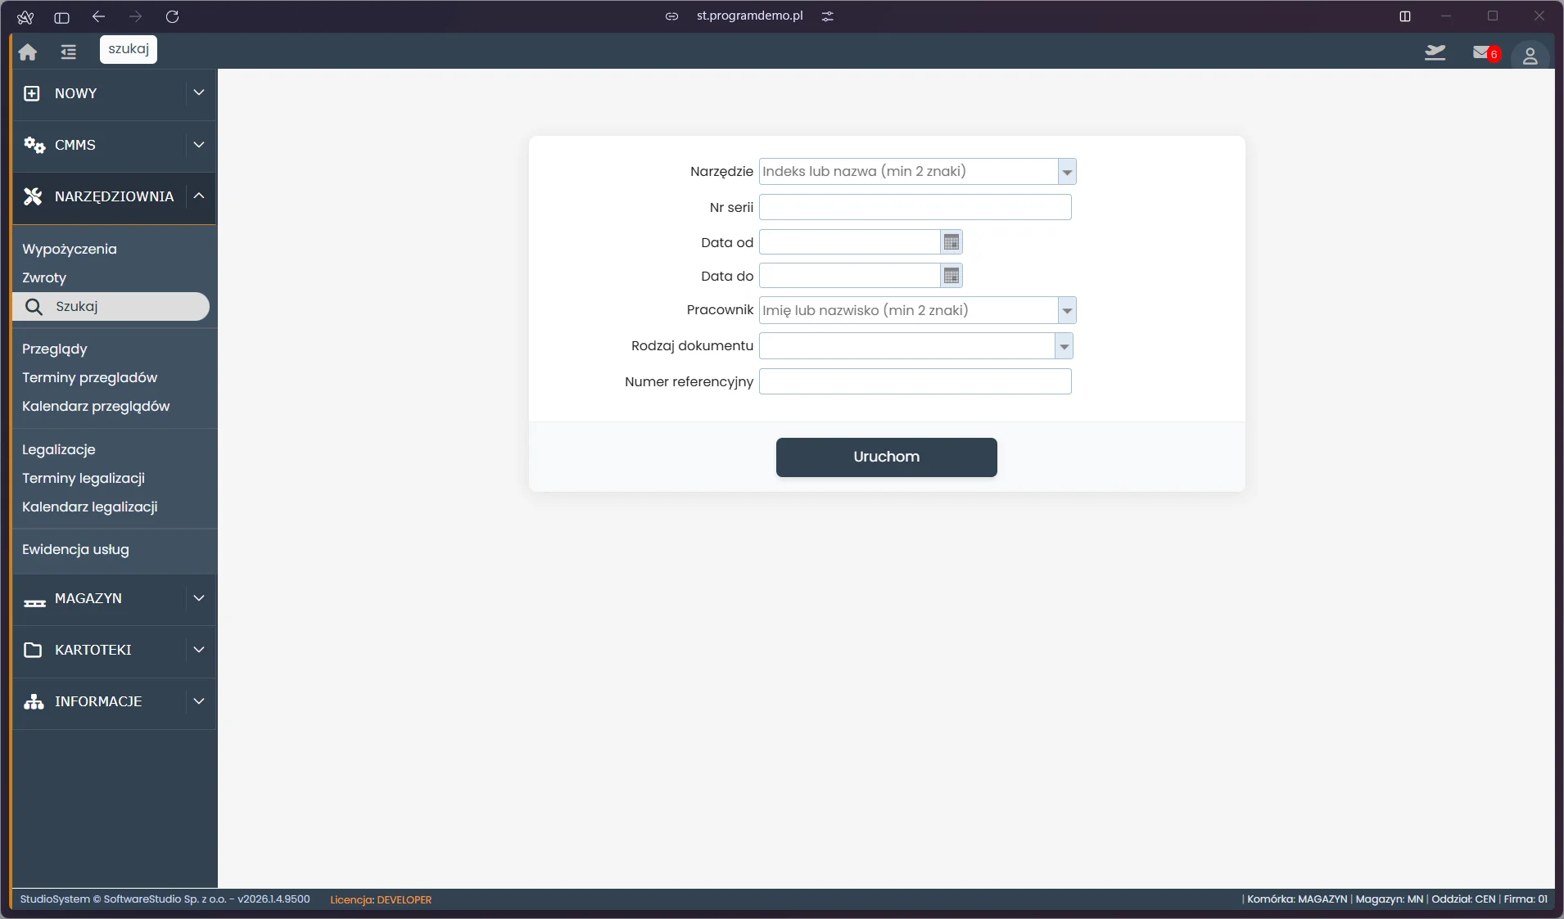Click the Komórka: MAGAZYN status entry
Screen dimensions: 1564x919
tap(1297, 899)
